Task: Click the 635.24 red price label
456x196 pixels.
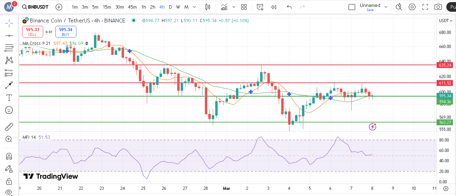Action: click(445, 65)
